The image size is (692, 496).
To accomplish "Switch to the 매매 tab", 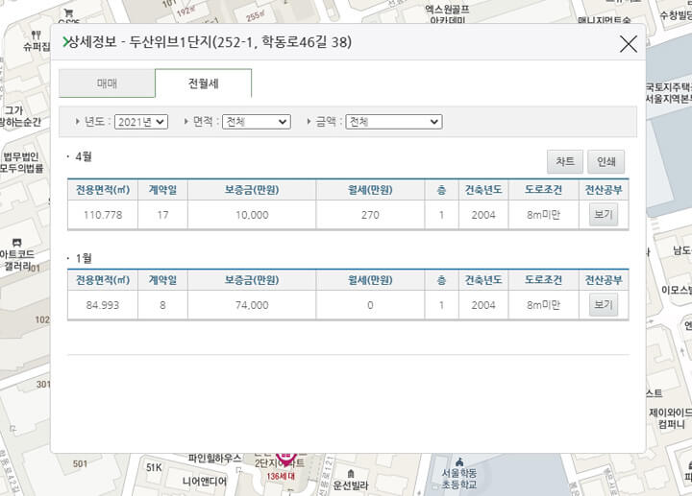I will pyautogui.click(x=107, y=83).
